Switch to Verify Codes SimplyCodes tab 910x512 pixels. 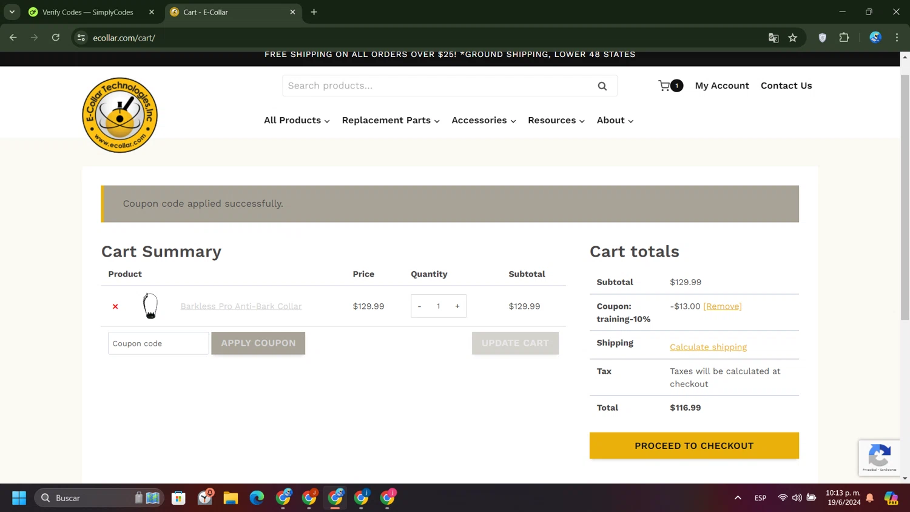pos(88,12)
